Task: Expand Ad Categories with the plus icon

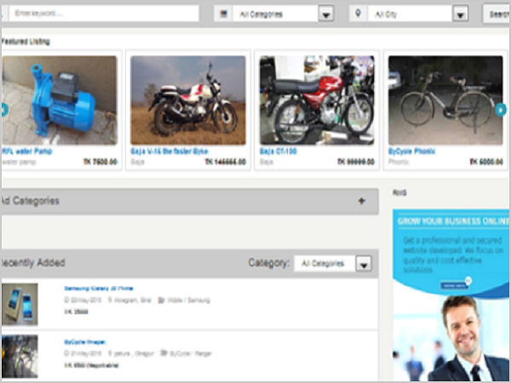Action: (361, 201)
